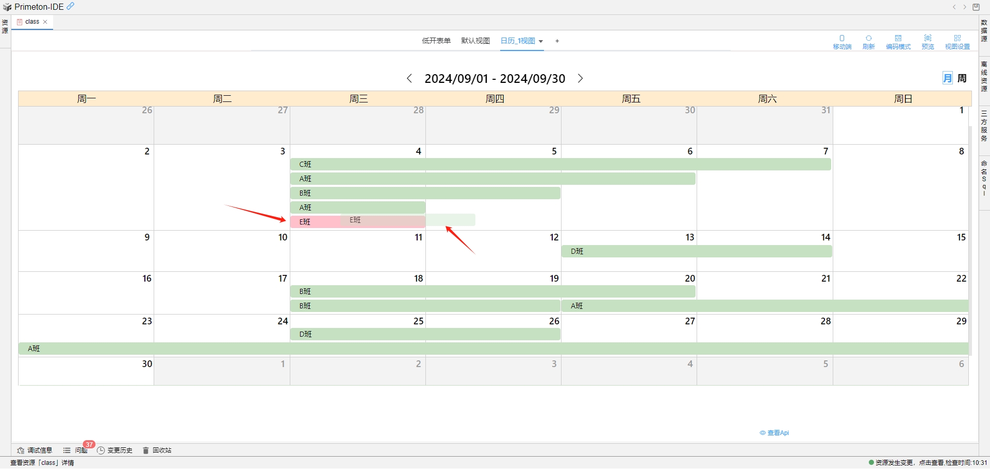Switch to 编码模式 coding mode
Viewport: 990px width, 469px height.
click(x=898, y=41)
